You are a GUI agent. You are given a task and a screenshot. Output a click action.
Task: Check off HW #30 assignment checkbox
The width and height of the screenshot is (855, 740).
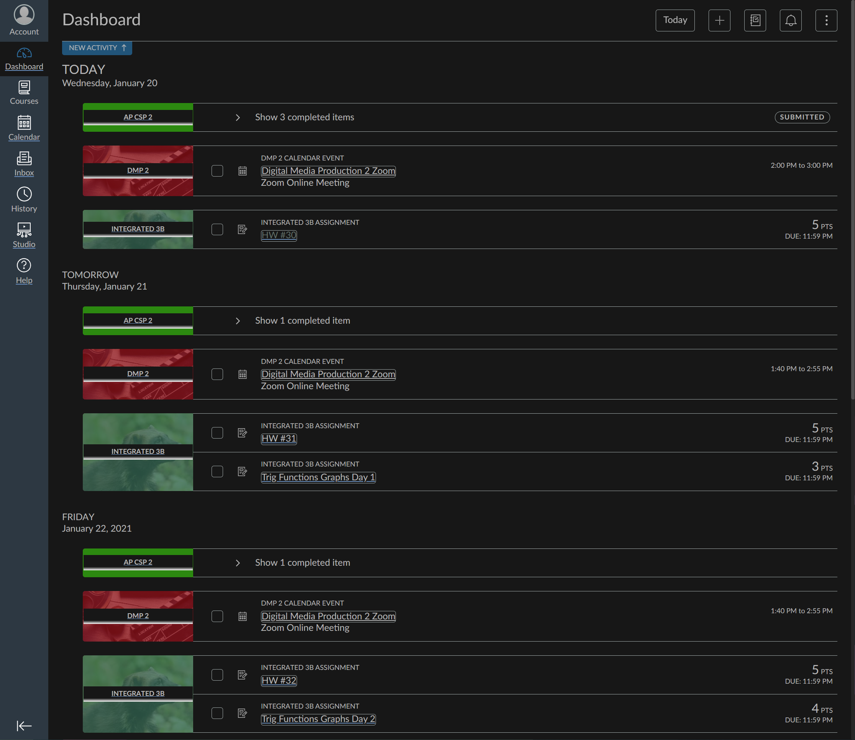point(217,229)
